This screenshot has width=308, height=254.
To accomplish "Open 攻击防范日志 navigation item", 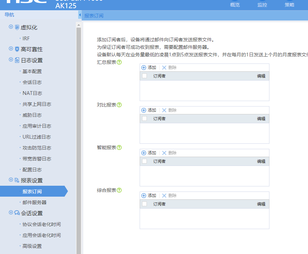I will tap(37, 148).
